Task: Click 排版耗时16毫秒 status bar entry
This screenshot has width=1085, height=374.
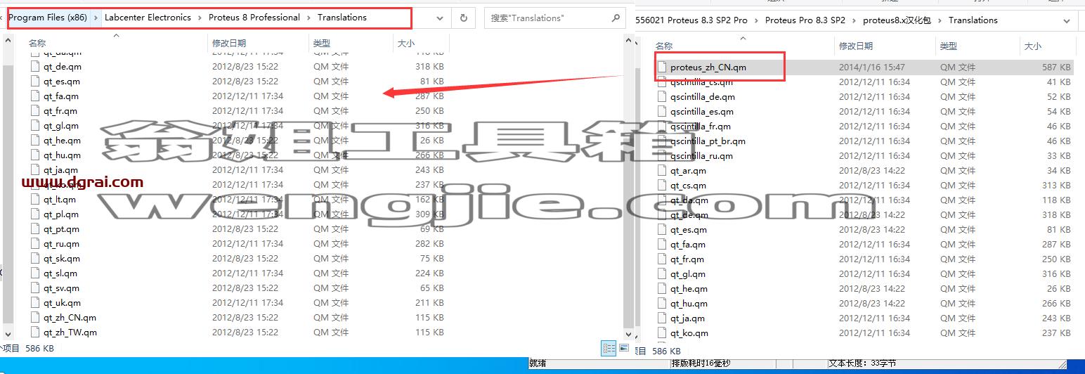Action: coord(701,363)
